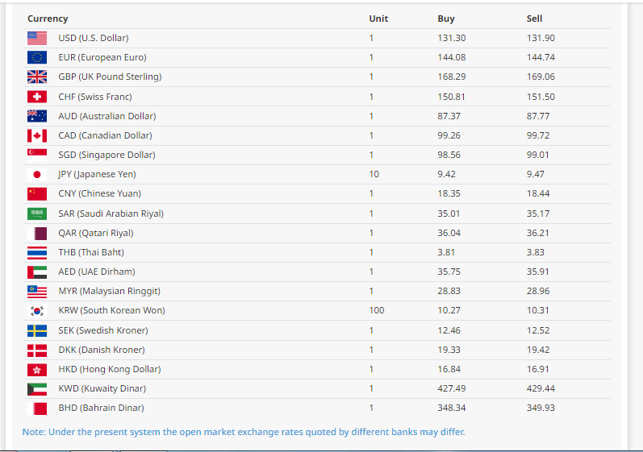Click the USD buy rate 131.30
This screenshot has height=452, width=643.
coord(451,38)
